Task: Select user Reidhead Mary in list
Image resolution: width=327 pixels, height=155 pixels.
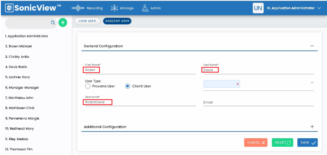Action: [19, 128]
